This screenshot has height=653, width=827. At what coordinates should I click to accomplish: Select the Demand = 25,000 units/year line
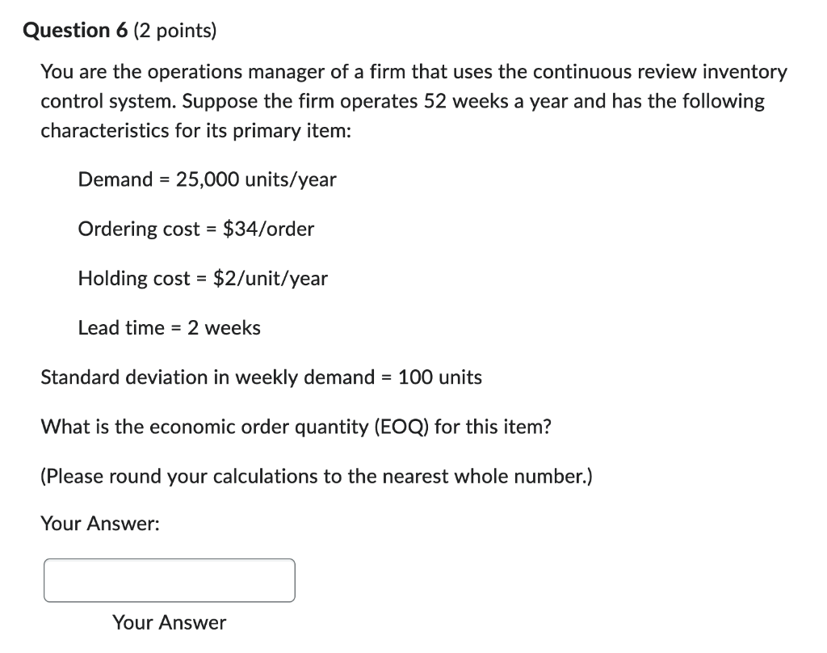click(x=207, y=179)
